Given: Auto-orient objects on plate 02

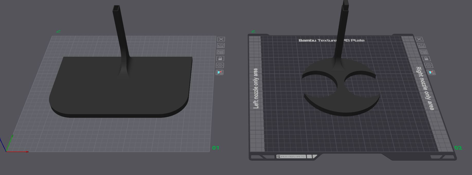Looking at the screenshot, I should click(421, 46).
